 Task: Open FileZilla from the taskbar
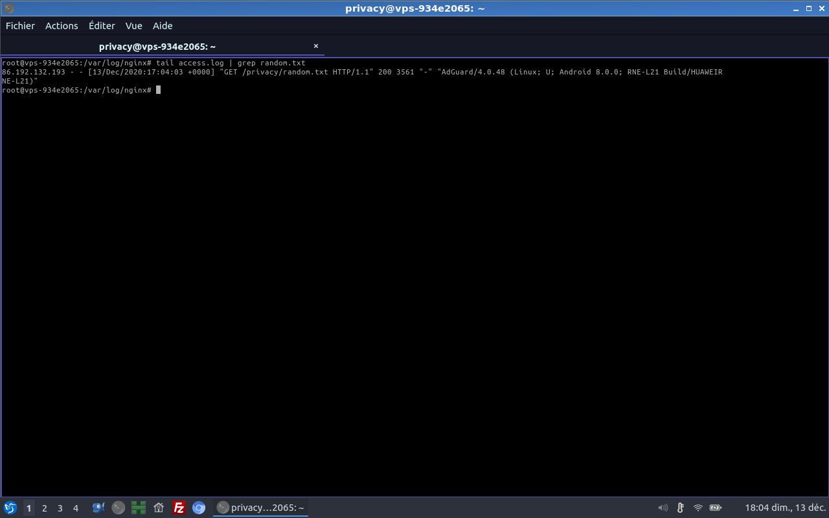179,508
